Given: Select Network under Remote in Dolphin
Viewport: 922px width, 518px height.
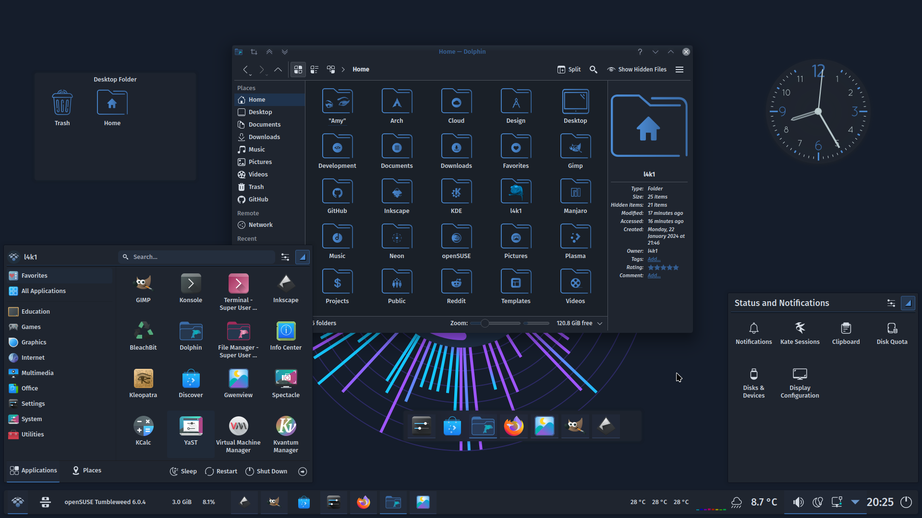Looking at the screenshot, I should (x=269, y=225).
